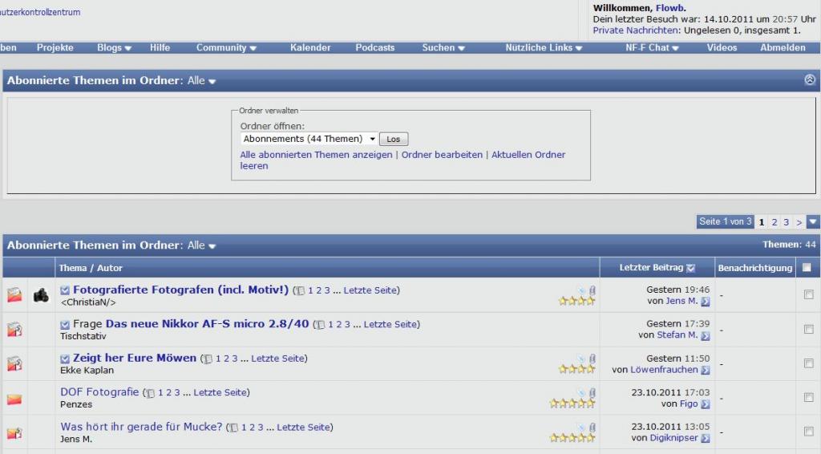Click camera icon in Fotografierte Fotografen row
The width and height of the screenshot is (821, 454).
41,295
